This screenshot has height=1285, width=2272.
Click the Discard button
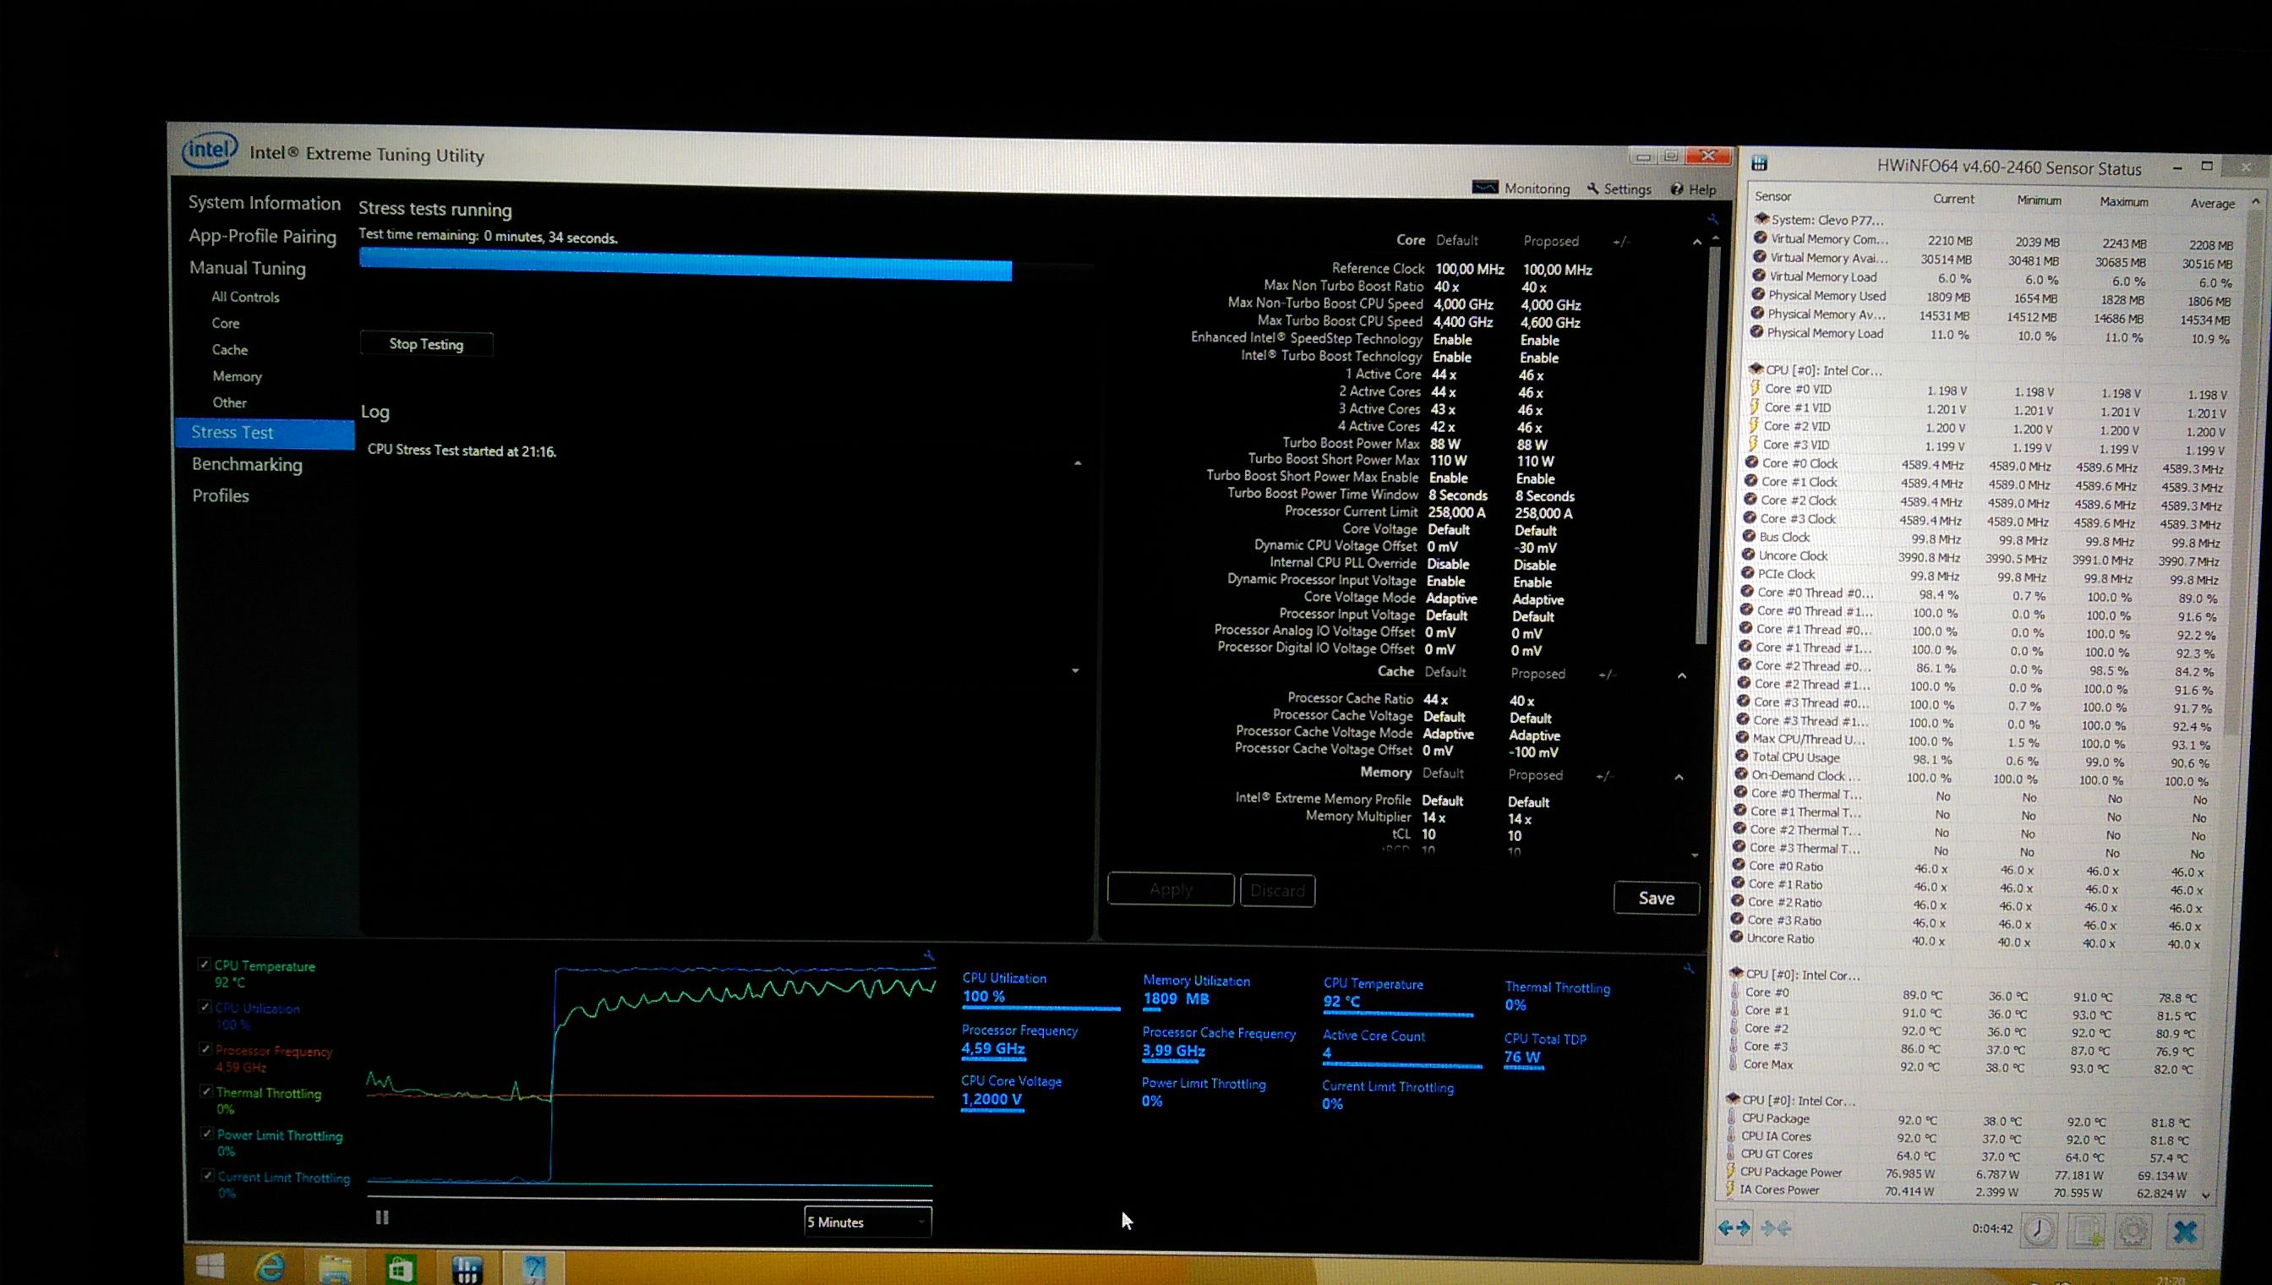click(x=1278, y=890)
